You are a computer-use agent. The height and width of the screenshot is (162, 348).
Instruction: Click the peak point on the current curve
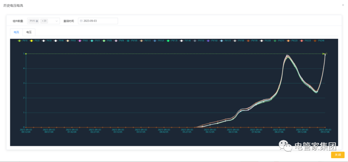287,56
